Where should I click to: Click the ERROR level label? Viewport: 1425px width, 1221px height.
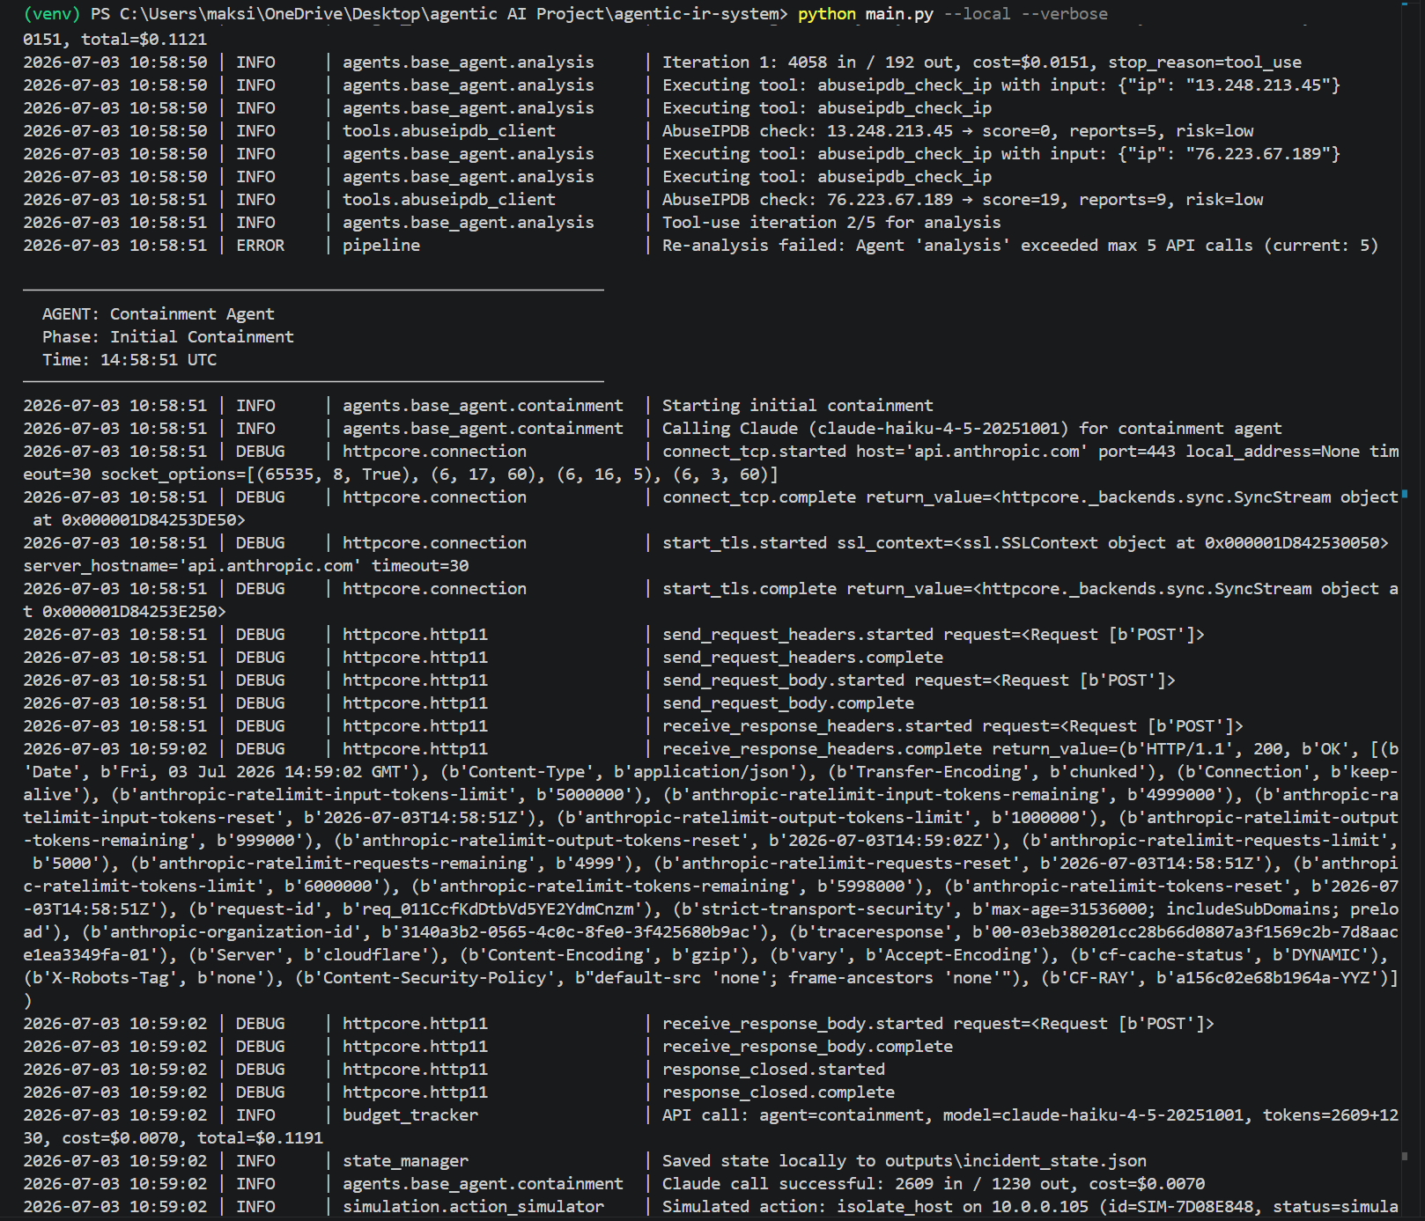coord(260,245)
